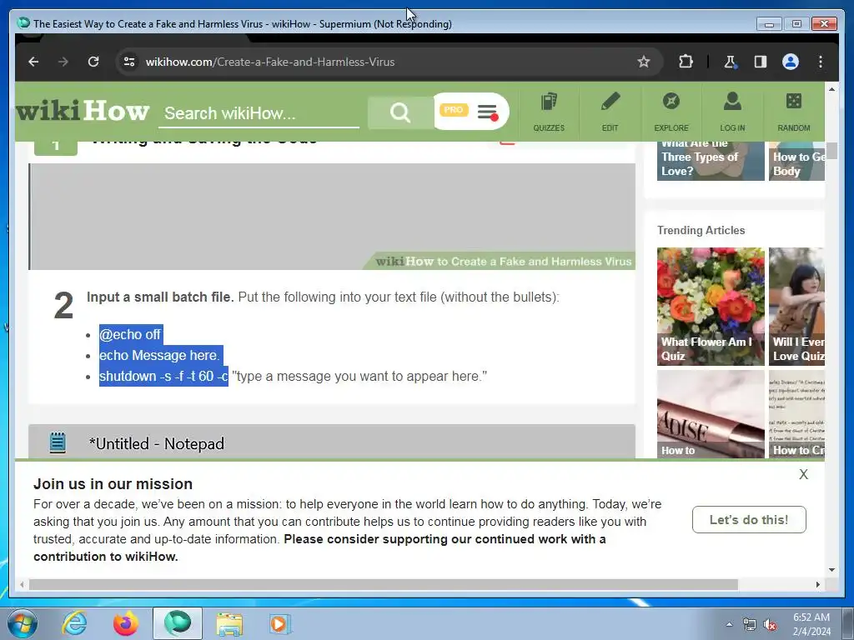Open the browser three-dot menu
854x640 pixels.
tap(821, 62)
